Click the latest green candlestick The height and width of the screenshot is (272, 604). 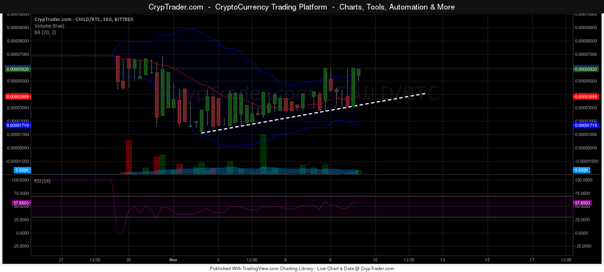[359, 73]
